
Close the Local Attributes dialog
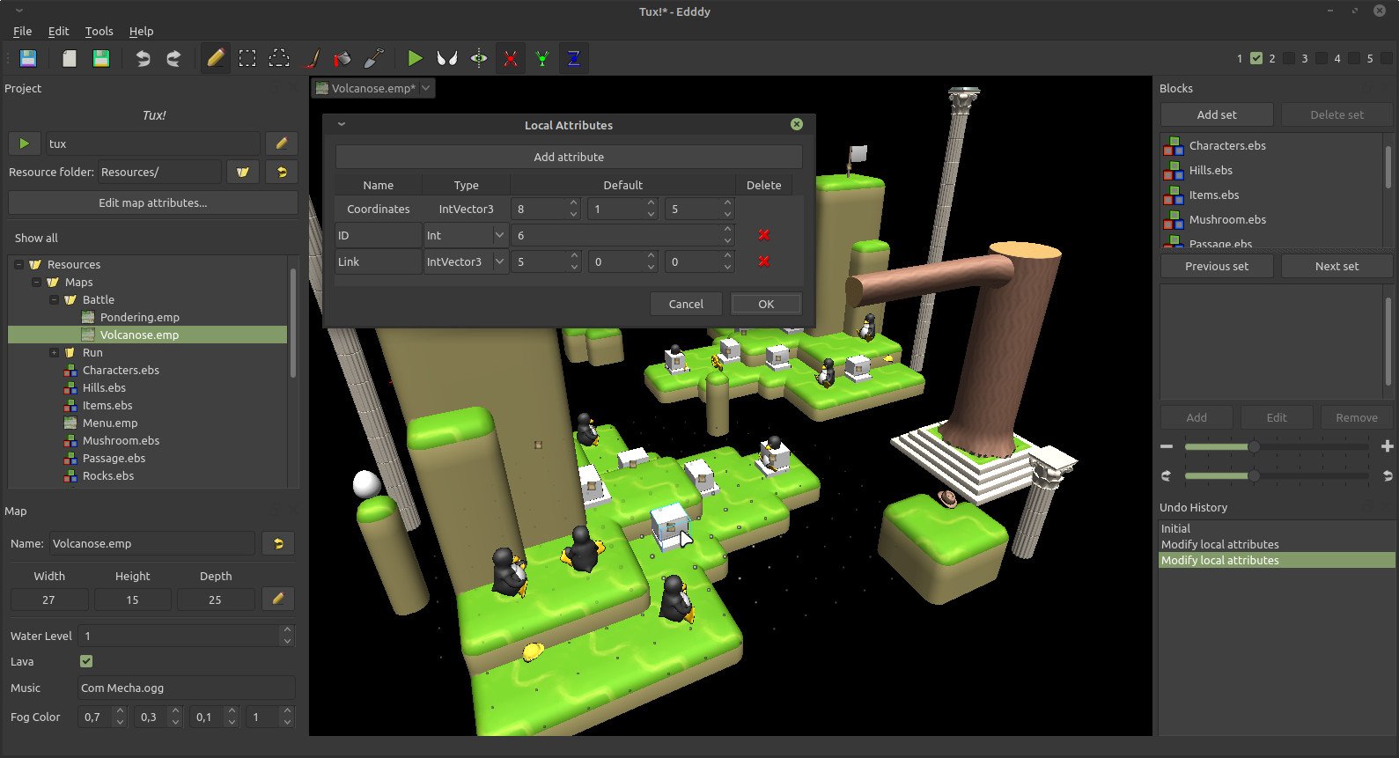797,124
